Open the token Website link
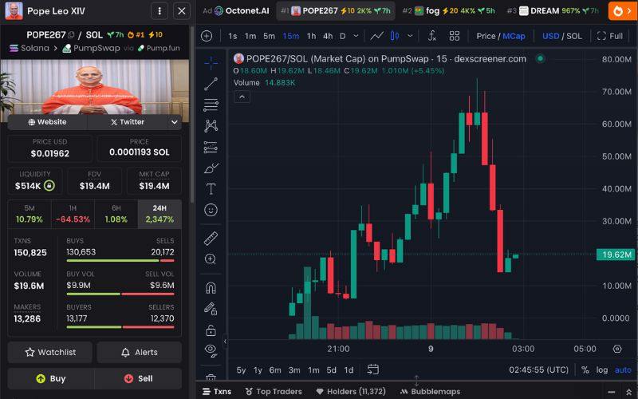This screenshot has height=399, width=638. click(x=47, y=122)
